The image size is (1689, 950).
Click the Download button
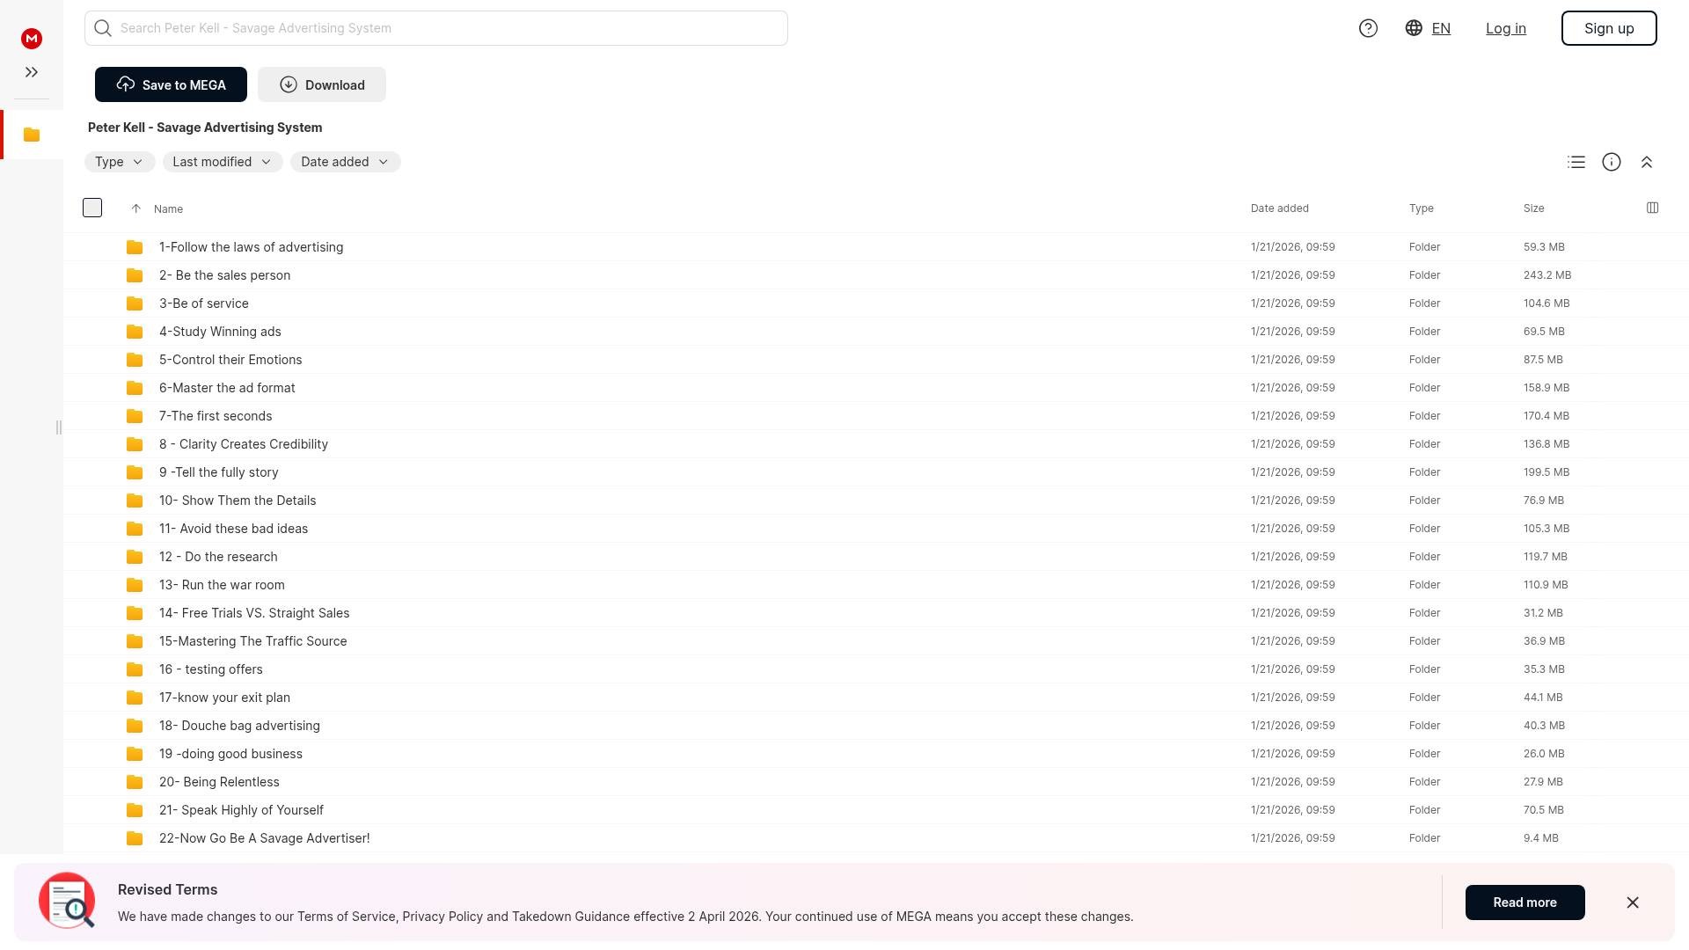click(322, 84)
